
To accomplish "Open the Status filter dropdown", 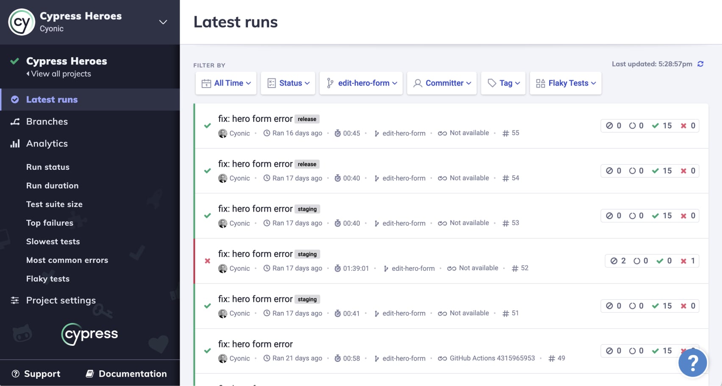I will click(288, 83).
